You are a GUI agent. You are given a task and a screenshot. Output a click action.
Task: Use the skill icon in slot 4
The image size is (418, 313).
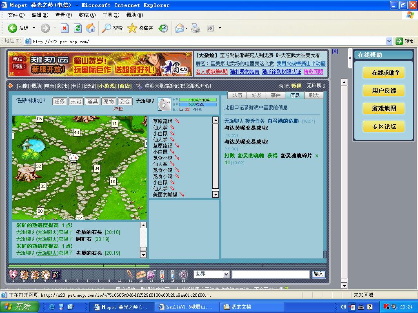coord(45,274)
